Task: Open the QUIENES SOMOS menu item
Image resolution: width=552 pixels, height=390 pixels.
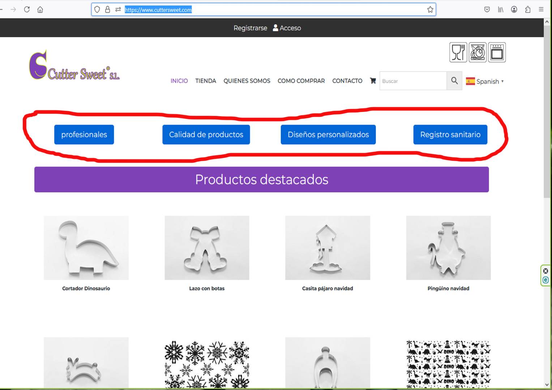Action: (247, 81)
